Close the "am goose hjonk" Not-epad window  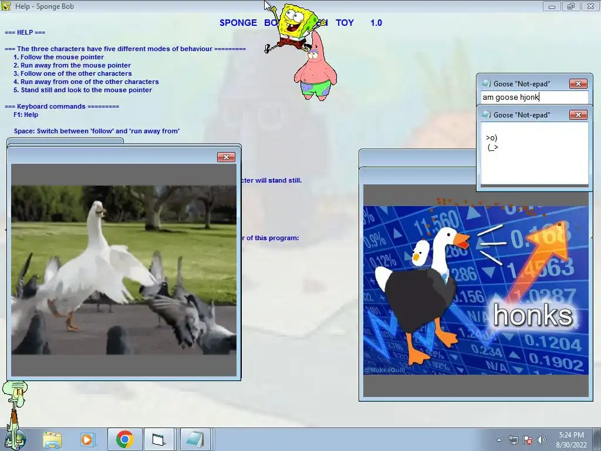tap(578, 83)
